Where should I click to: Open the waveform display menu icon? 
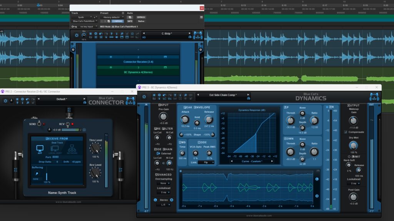(180, 171)
